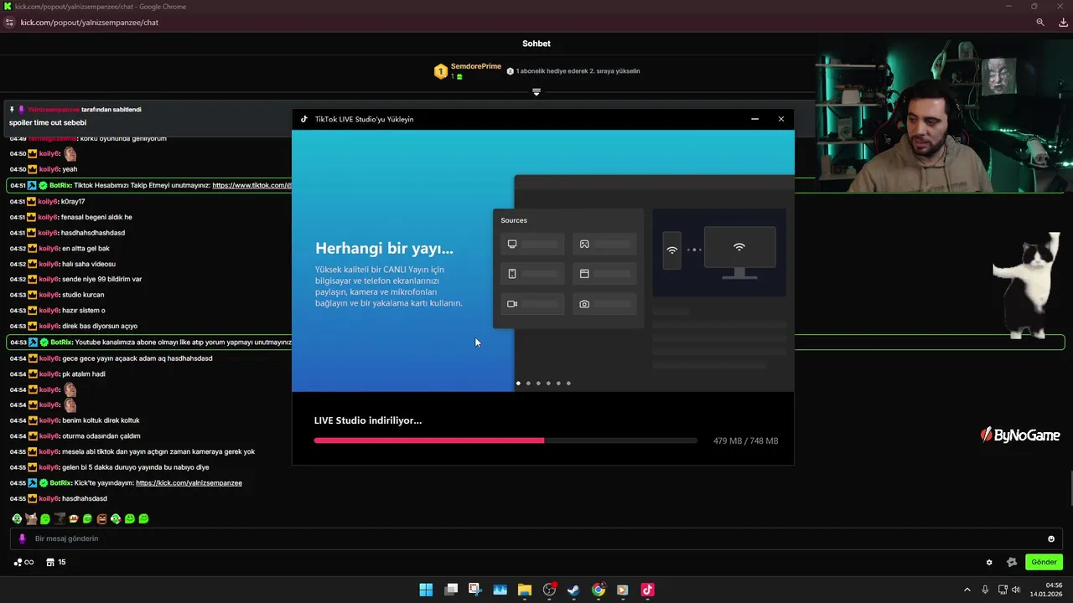Click 479 MB / 748 MB download size

pos(745,441)
